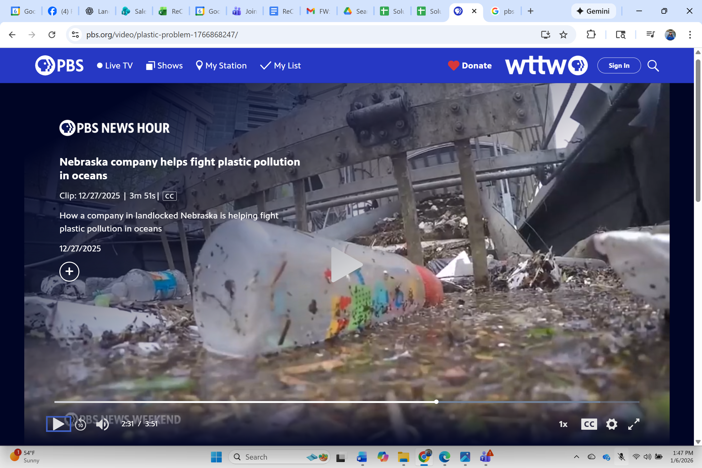Rewind the video 10 seconds
Screen dimensions: 702x468
[x=80, y=424]
